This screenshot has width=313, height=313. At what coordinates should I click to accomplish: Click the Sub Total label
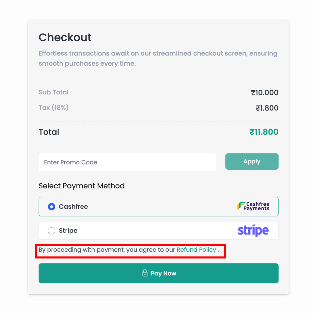(54, 92)
